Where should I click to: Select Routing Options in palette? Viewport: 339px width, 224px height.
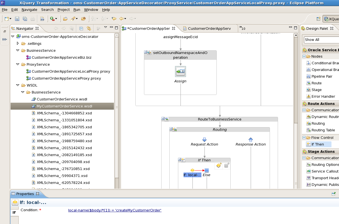tap(323, 164)
